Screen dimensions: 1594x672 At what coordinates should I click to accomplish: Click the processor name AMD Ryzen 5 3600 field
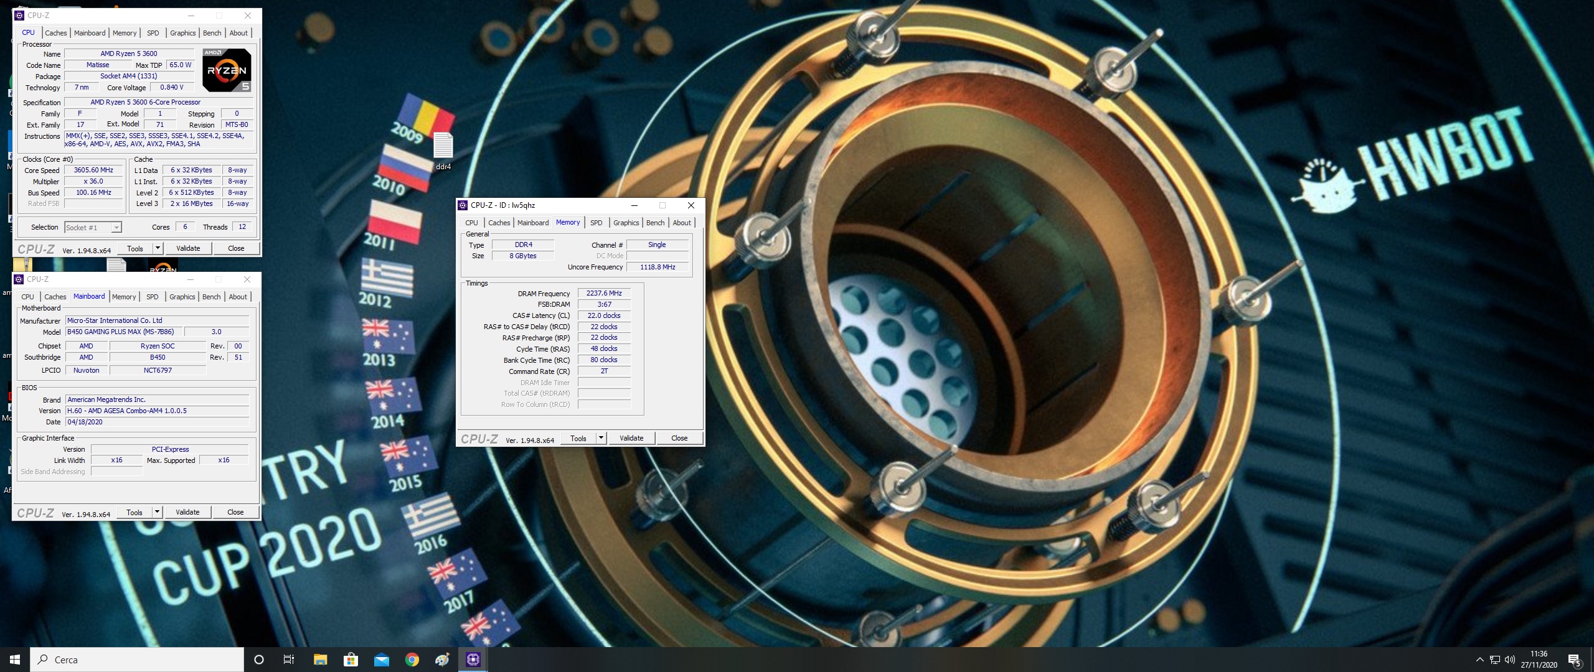click(129, 54)
